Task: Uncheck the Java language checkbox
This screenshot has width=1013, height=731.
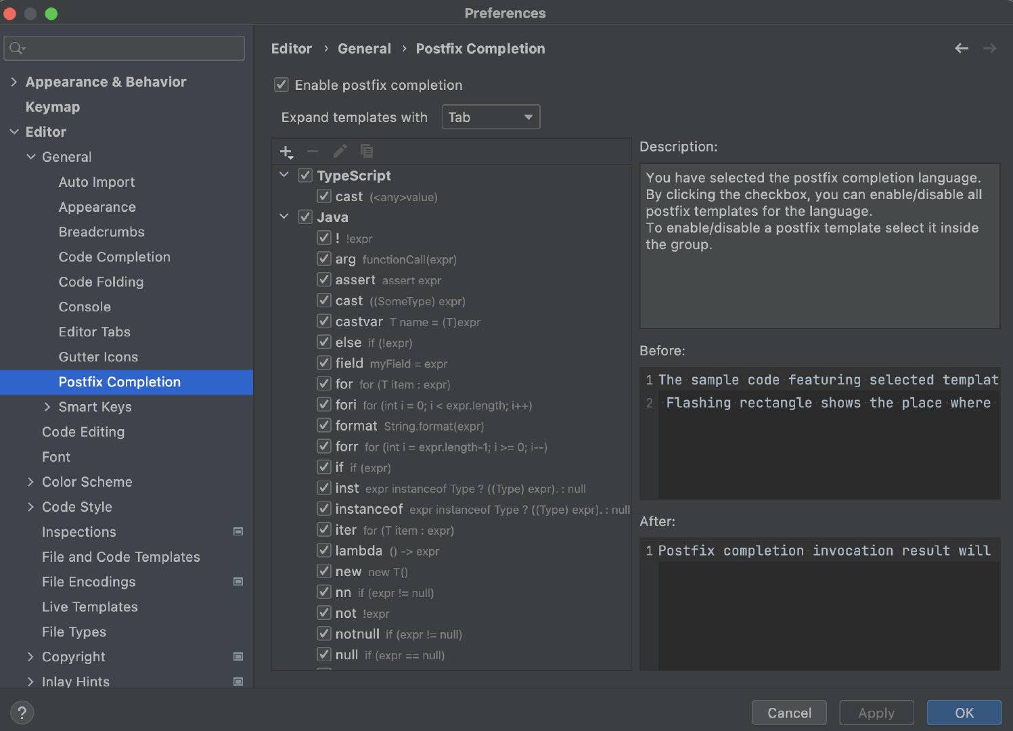Action: click(305, 217)
